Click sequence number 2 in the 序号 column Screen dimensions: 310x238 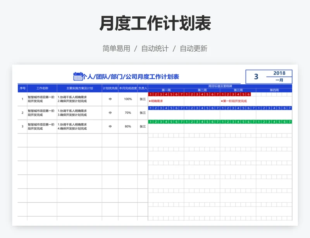22,113
